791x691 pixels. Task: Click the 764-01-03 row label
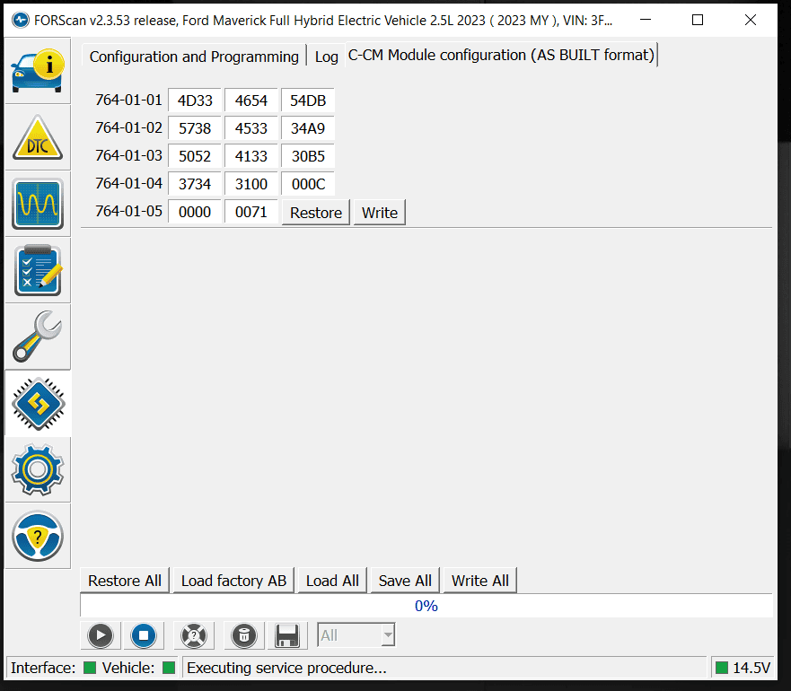(128, 155)
